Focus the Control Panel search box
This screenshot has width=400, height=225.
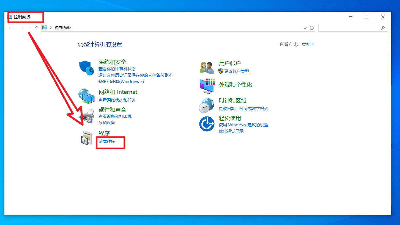coord(353,28)
